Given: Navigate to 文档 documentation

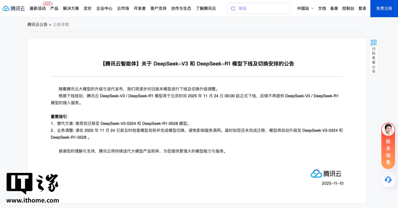Looking at the screenshot, I should pyautogui.click(x=322, y=8).
